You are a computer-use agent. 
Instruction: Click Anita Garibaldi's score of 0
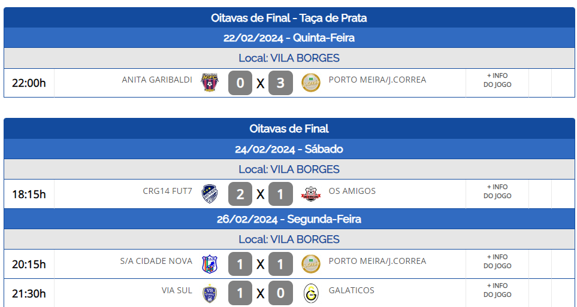[x=240, y=83]
